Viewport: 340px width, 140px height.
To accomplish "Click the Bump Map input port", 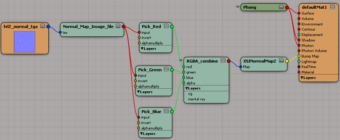I will click(299, 56).
